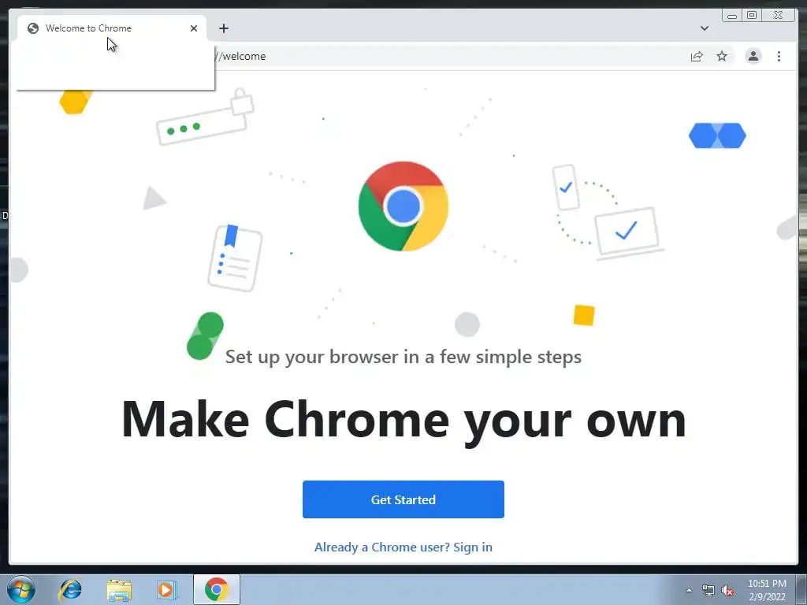Click the muted volume tray icon
This screenshot has width=807, height=605.
727,590
